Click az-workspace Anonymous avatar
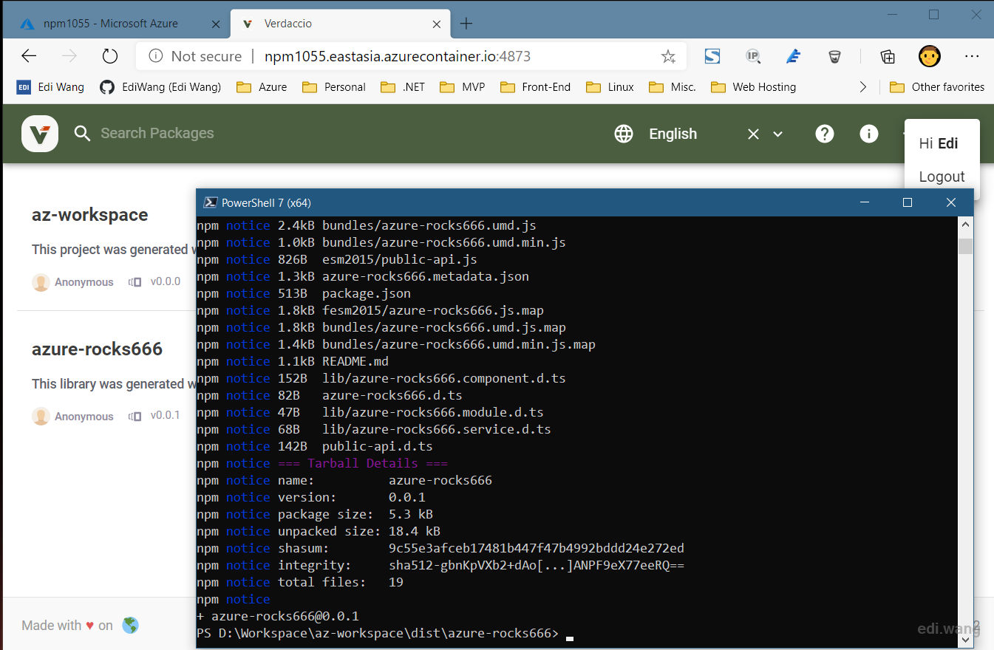994x650 pixels. pyautogui.click(x=41, y=282)
